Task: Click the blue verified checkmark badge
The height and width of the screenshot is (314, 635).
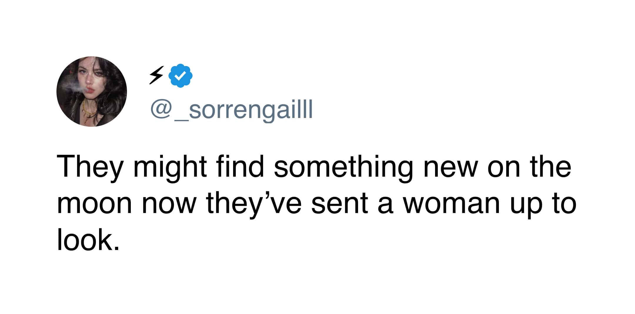Action: (x=180, y=76)
